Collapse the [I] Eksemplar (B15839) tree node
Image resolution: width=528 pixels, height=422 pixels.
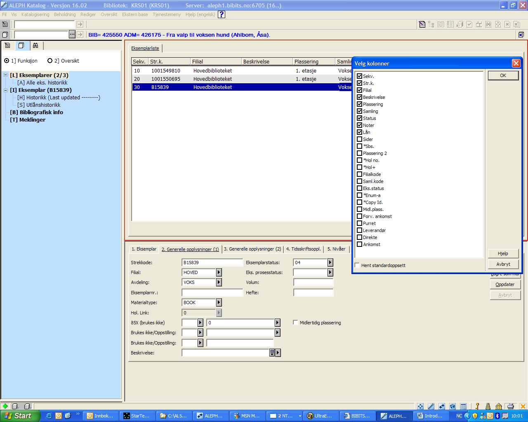6,90
